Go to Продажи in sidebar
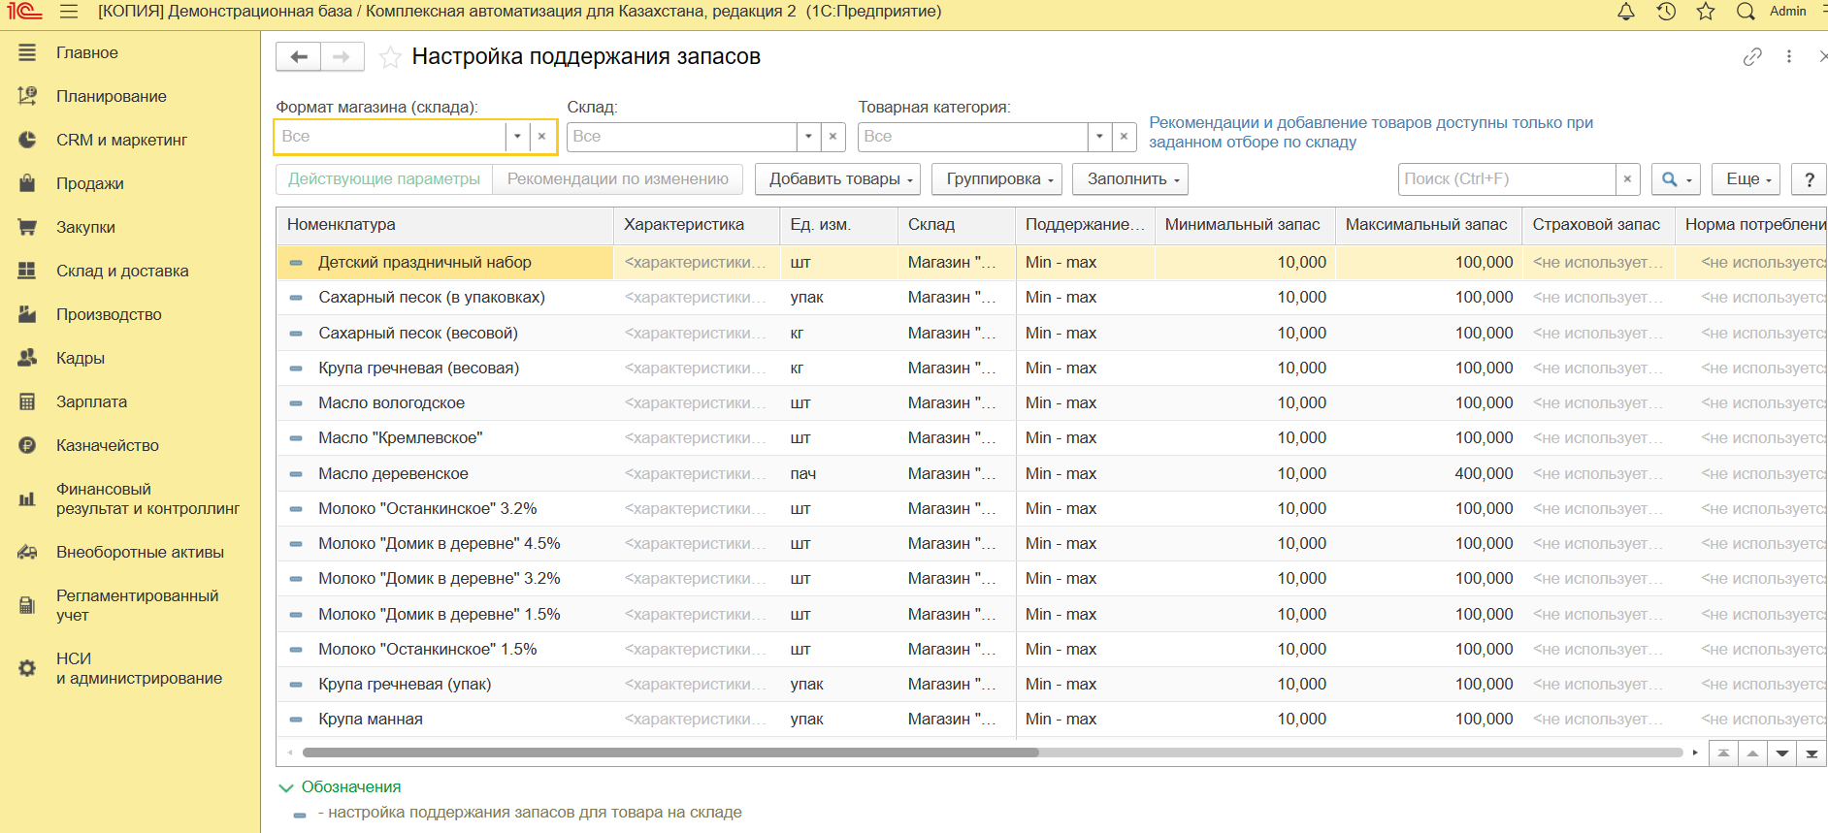Screen dimensions: 1828x833 pos(89,184)
